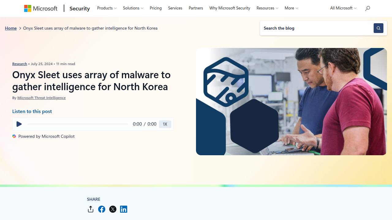Focus the Search the blog field
Image resolution: width=392 pixels, height=220 pixels.
coord(317,28)
